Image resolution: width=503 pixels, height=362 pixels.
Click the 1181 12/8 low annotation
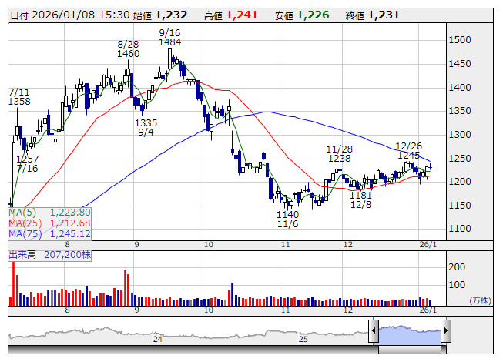[x=361, y=199]
